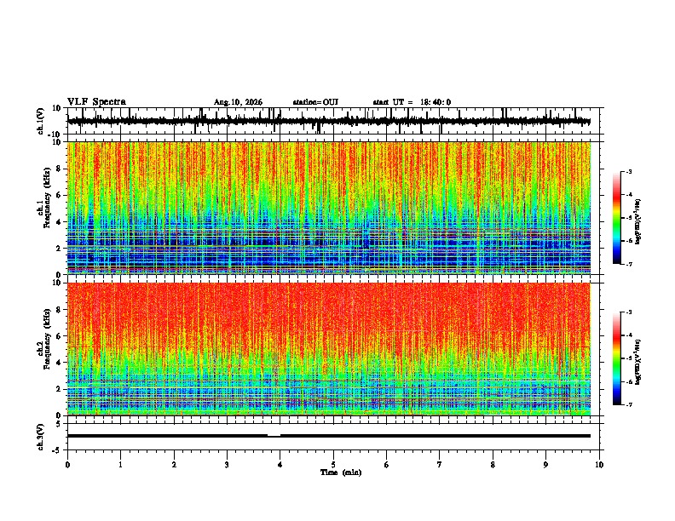Click the time axis tick label '8'
675x521 pixels.
coord(493,465)
